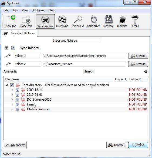Open the Blacklist icon
152x158 pixels.
pyautogui.click(x=122, y=21)
